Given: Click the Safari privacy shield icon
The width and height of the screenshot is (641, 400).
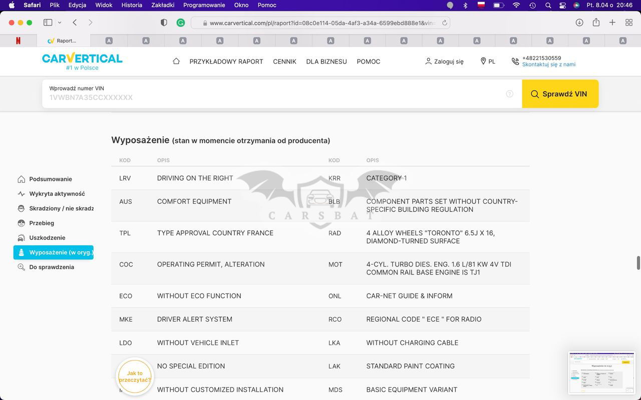Looking at the screenshot, I should tap(164, 22).
